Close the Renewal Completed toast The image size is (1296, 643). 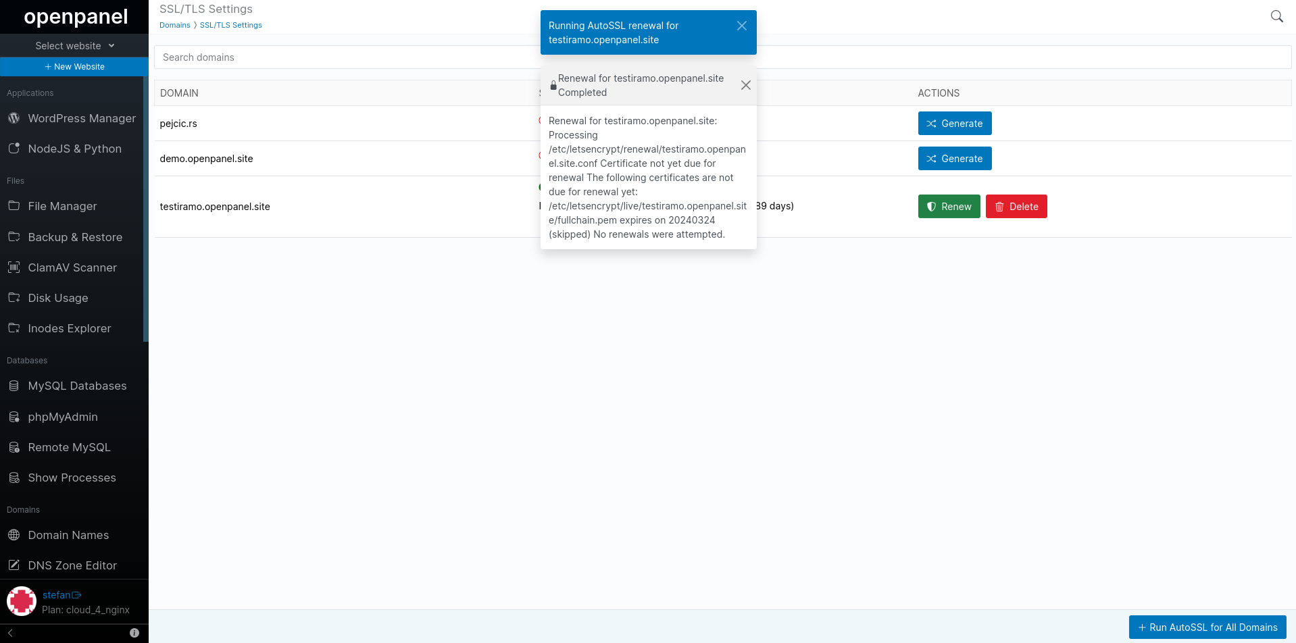(746, 85)
